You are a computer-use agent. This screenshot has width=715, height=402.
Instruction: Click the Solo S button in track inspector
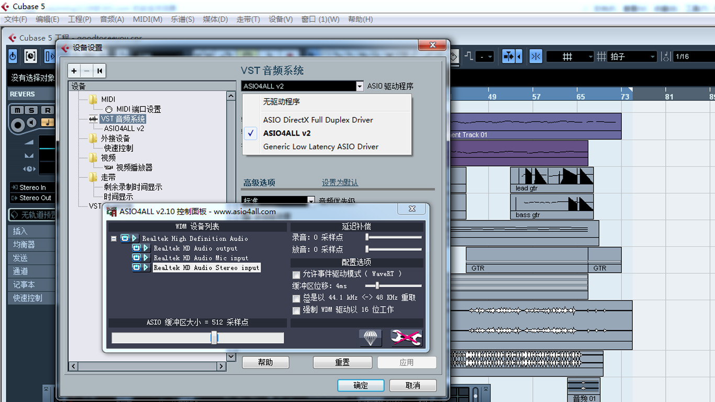[x=32, y=110]
